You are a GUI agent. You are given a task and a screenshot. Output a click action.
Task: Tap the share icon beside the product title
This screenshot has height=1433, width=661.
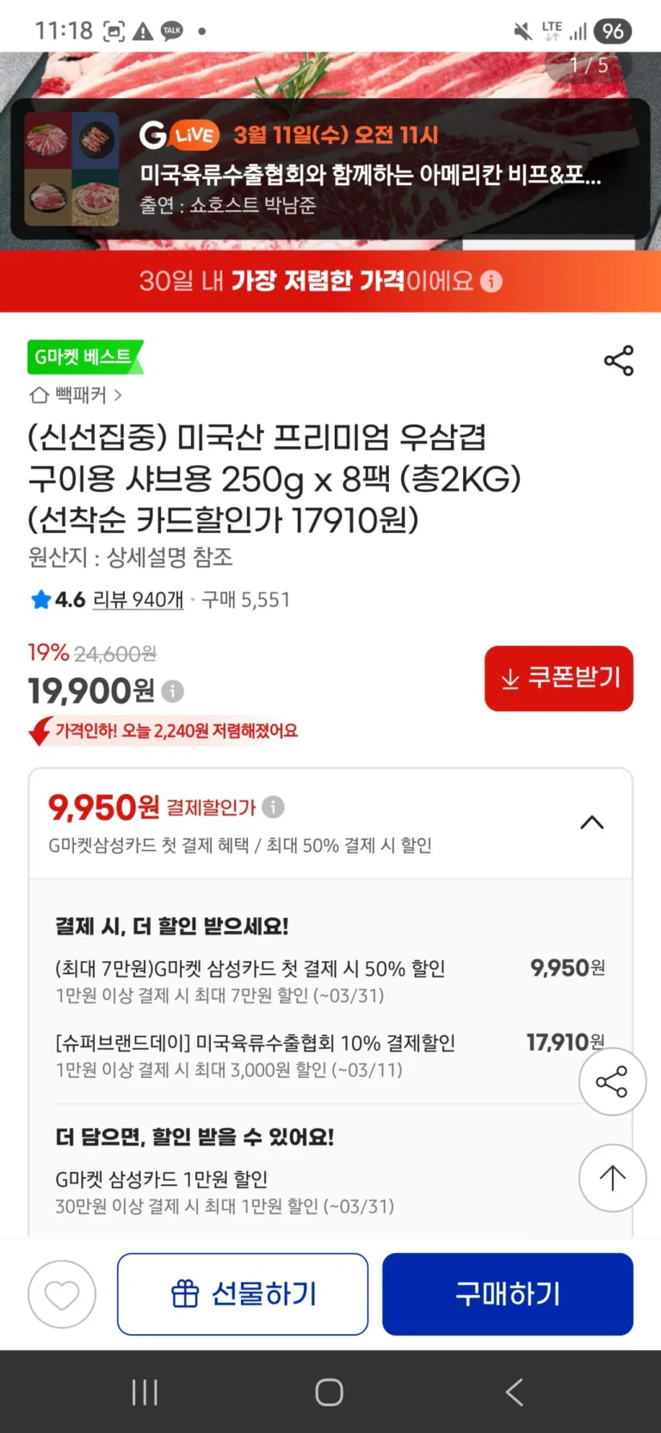click(x=618, y=361)
